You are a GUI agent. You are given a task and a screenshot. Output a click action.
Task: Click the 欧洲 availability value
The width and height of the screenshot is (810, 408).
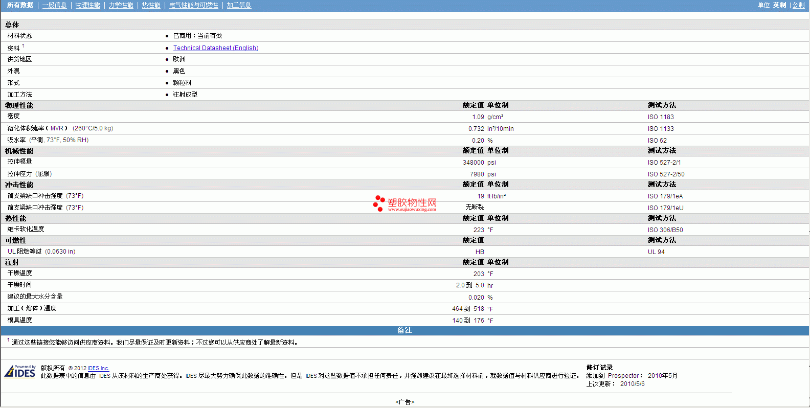click(x=179, y=59)
